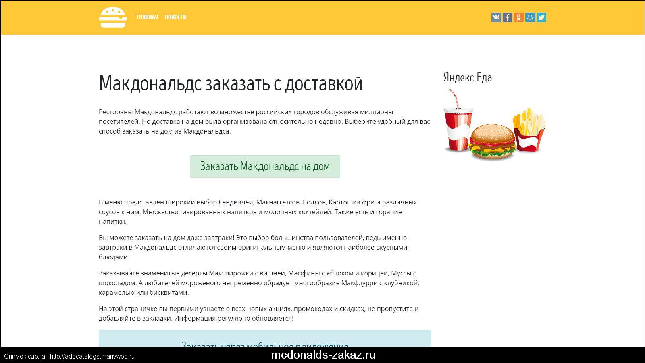Click the Снимок сделан addcatalogs.manyweb.ru caption

[69, 357]
